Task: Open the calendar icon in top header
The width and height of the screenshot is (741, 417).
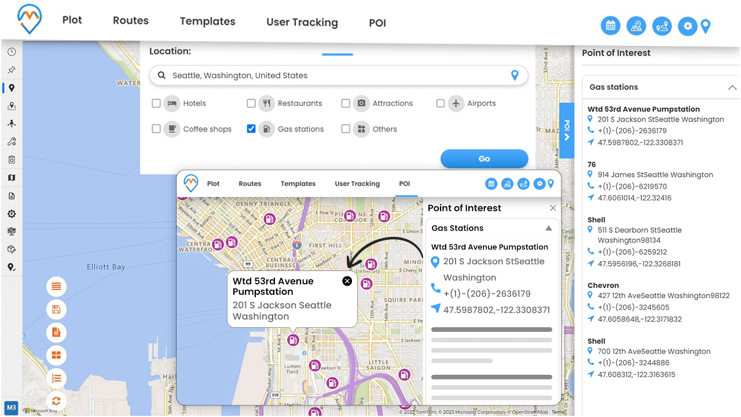Action: coord(610,25)
